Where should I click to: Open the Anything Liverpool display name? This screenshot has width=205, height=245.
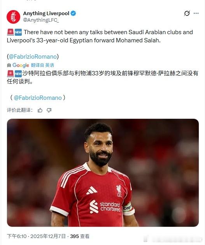point(46,14)
